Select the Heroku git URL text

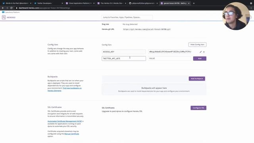(147, 29)
